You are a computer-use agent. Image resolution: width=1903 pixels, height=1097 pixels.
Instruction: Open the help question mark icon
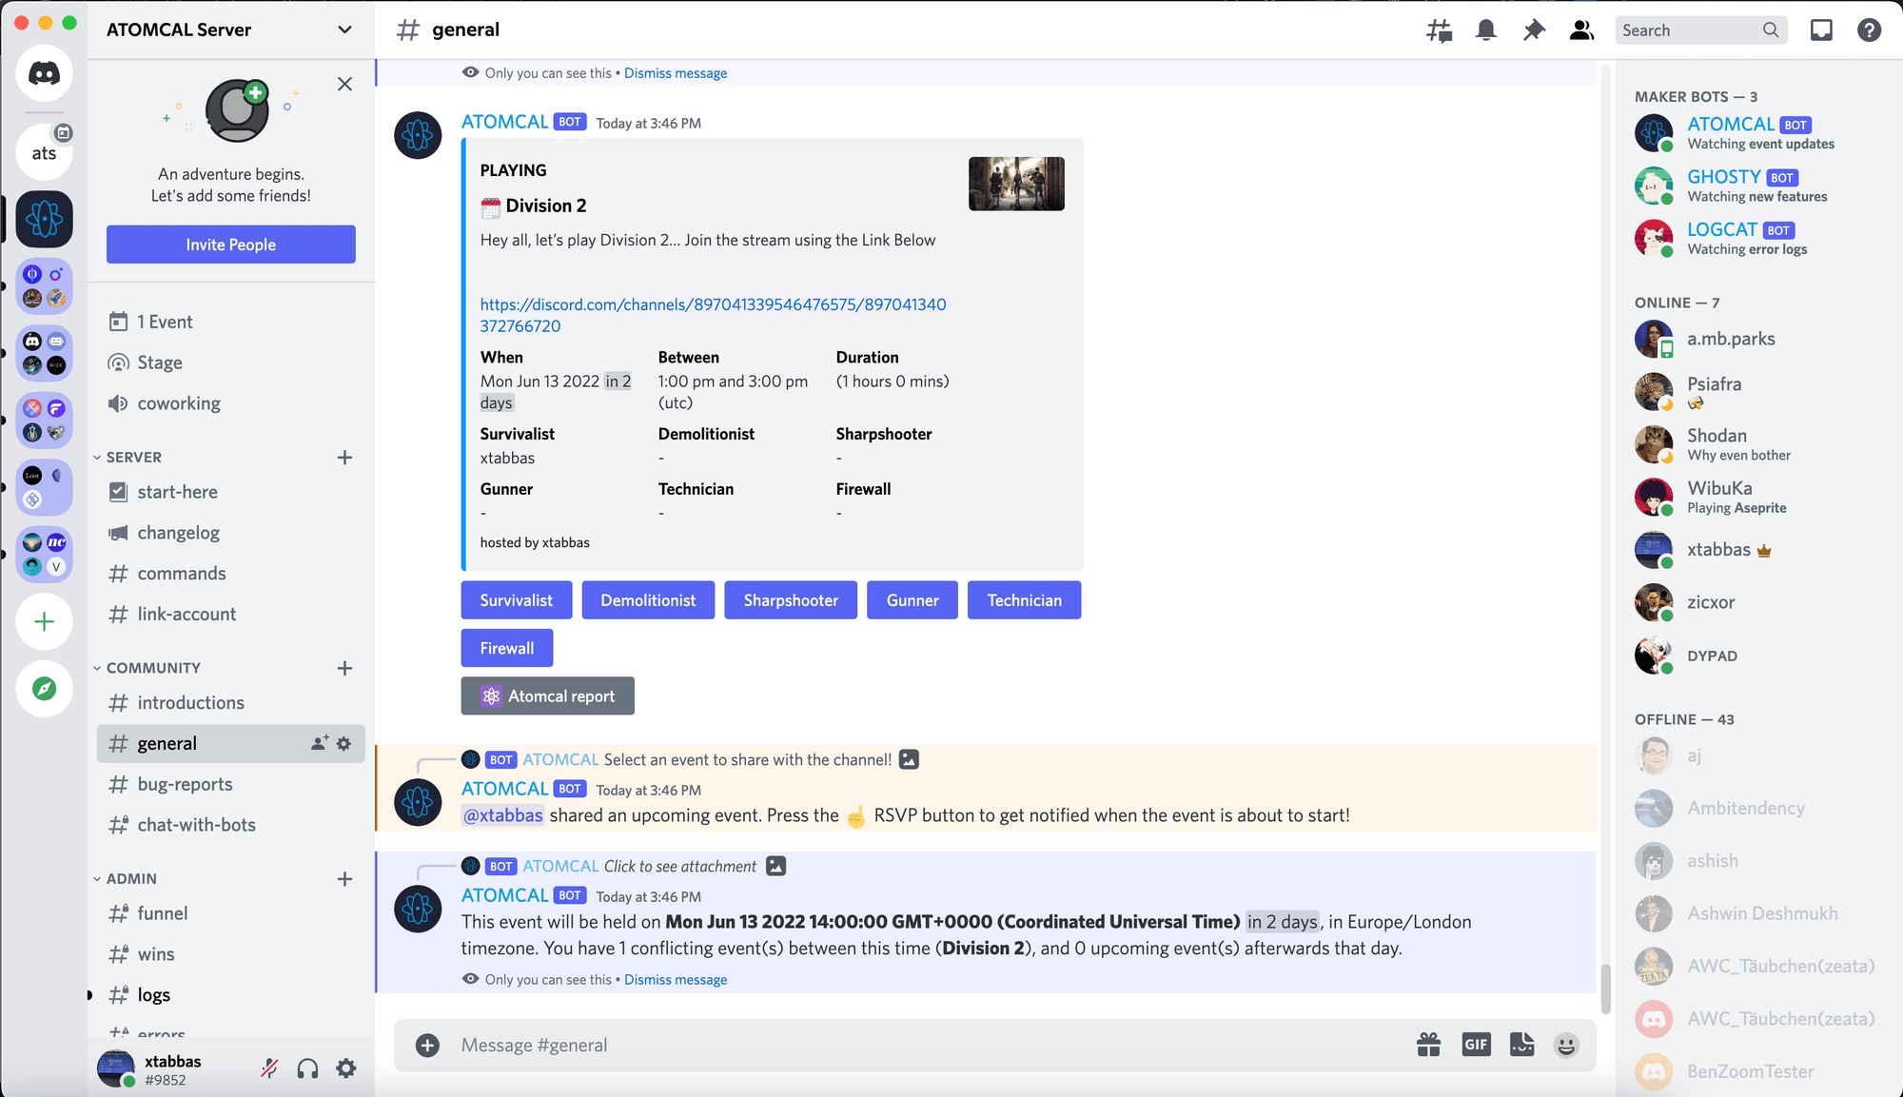[x=1869, y=30]
